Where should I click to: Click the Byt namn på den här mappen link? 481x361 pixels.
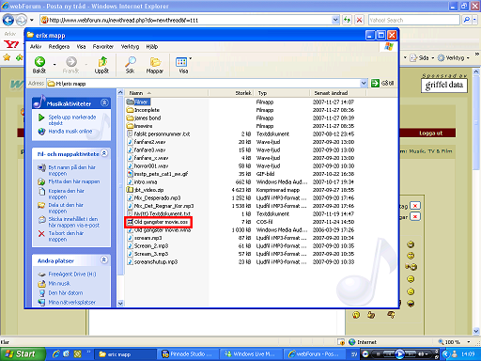tap(71, 170)
